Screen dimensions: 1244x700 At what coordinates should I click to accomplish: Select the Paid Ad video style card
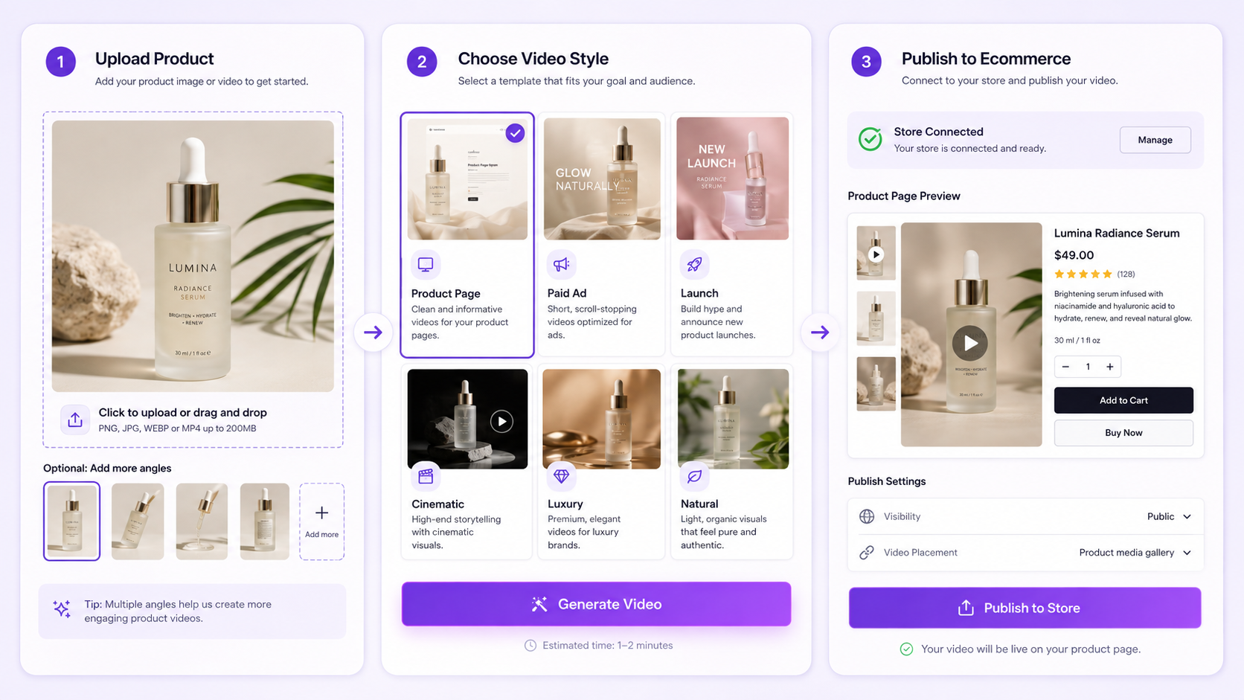click(601, 234)
